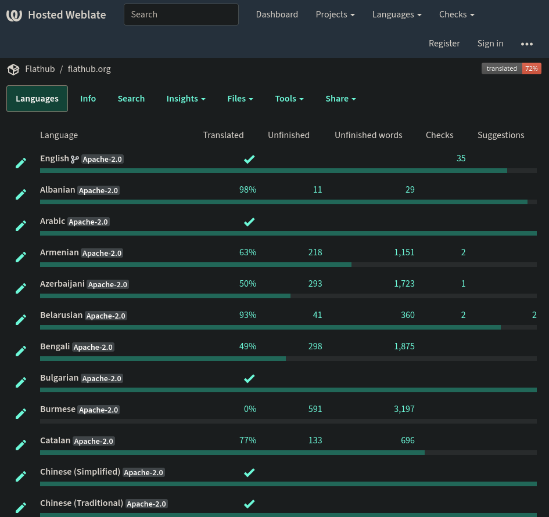Click the pencil icon for Bulgarian
Image resolution: width=549 pixels, height=517 pixels.
pos(21,382)
